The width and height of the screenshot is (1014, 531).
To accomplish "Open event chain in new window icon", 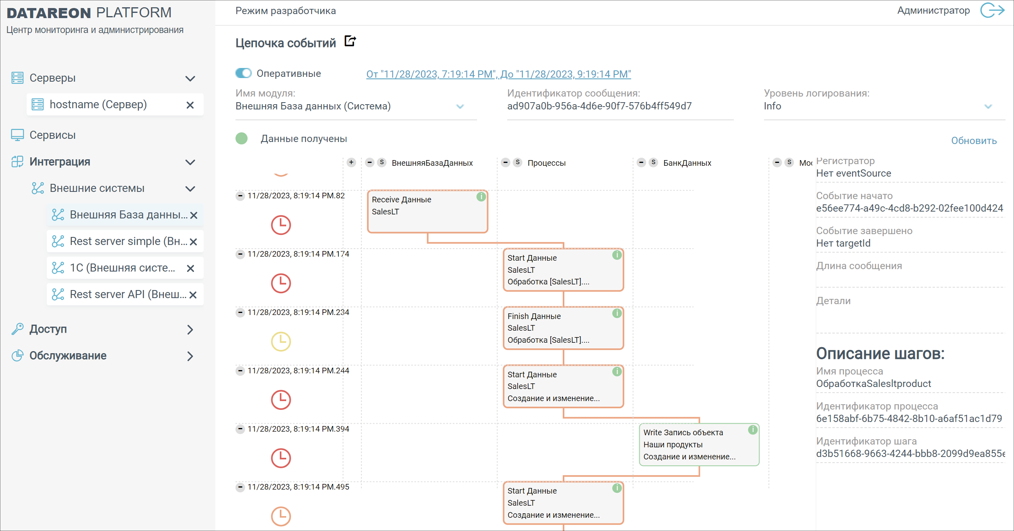I will point(350,41).
